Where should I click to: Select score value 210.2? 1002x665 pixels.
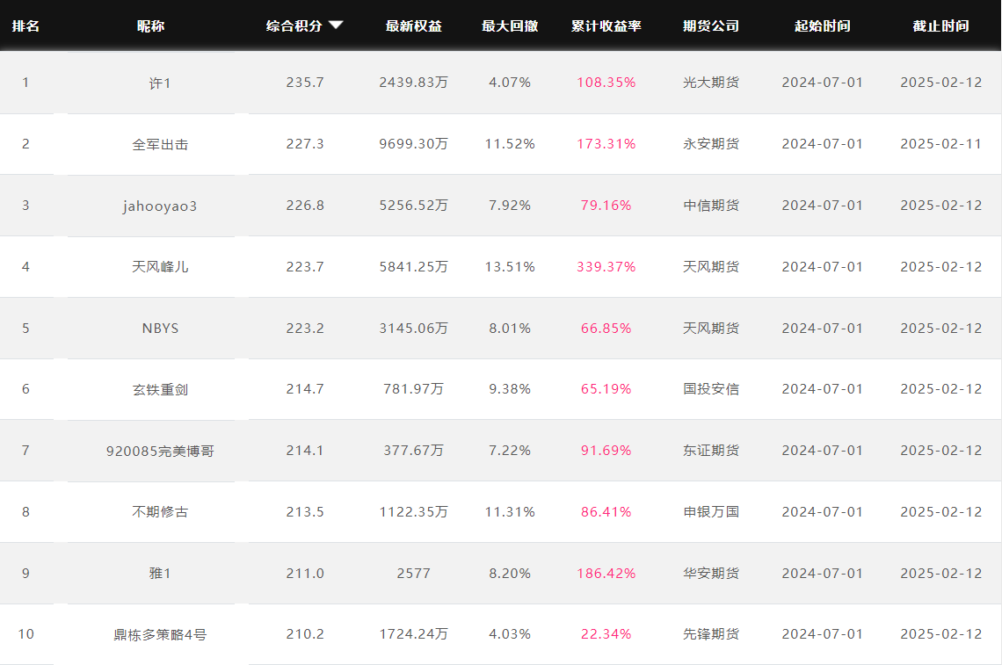click(305, 634)
